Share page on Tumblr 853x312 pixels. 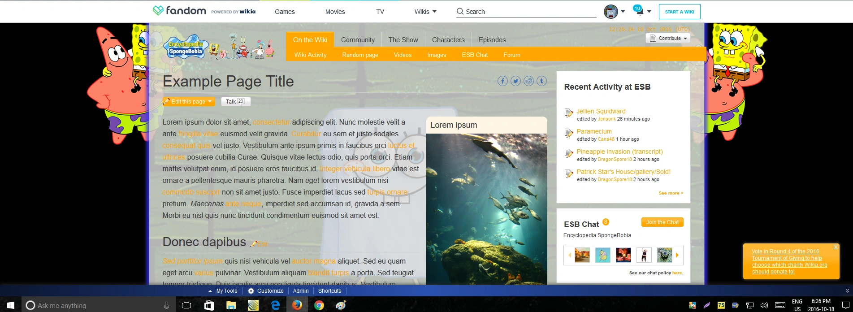click(x=542, y=81)
